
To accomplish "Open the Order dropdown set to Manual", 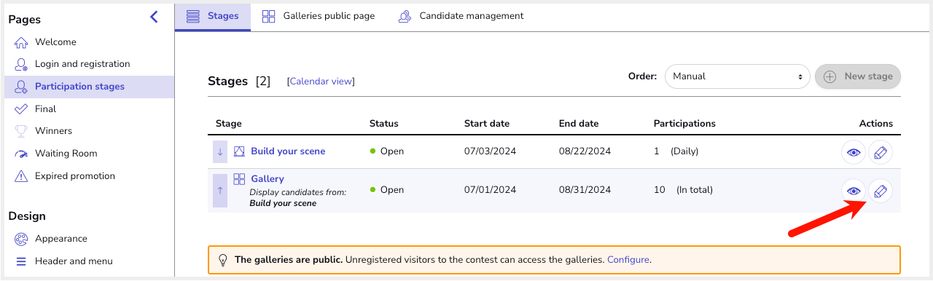I will [x=737, y=76].
